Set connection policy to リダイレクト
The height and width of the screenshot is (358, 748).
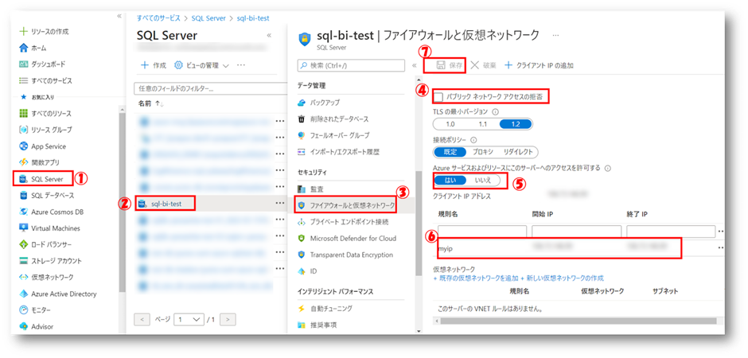518,152
